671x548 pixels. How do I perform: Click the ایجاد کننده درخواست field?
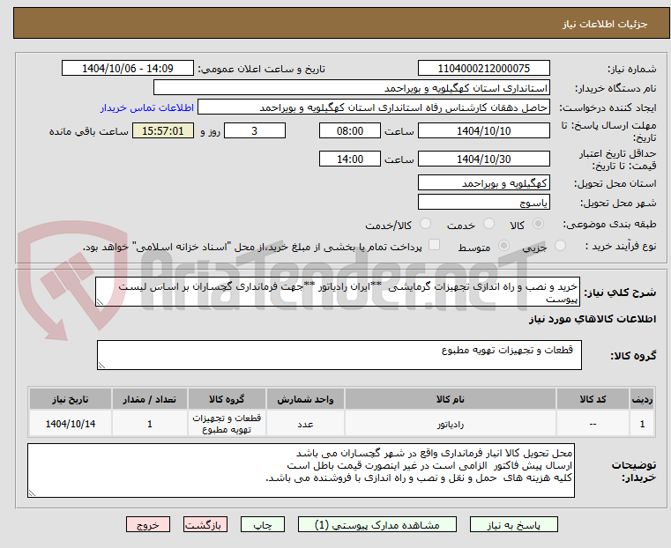click(374, 107)
